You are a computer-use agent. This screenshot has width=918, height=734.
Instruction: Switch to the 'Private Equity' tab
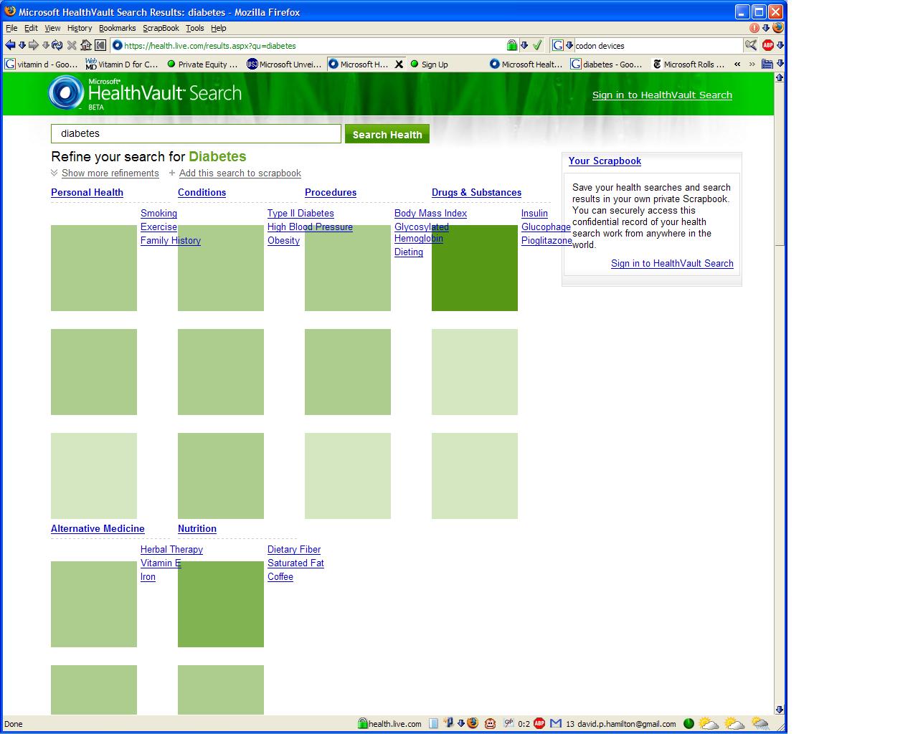pyautogui.click(x=202, y=64)
